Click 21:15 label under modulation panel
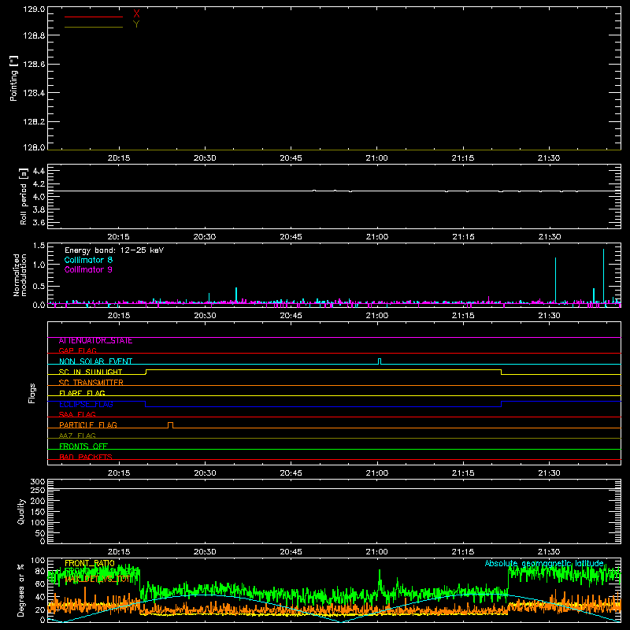Screen dimensions: 630x630 coord(463,316)
